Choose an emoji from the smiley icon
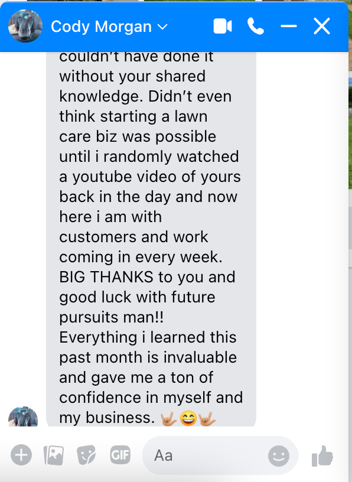352x482 pixels. point(279,456)
